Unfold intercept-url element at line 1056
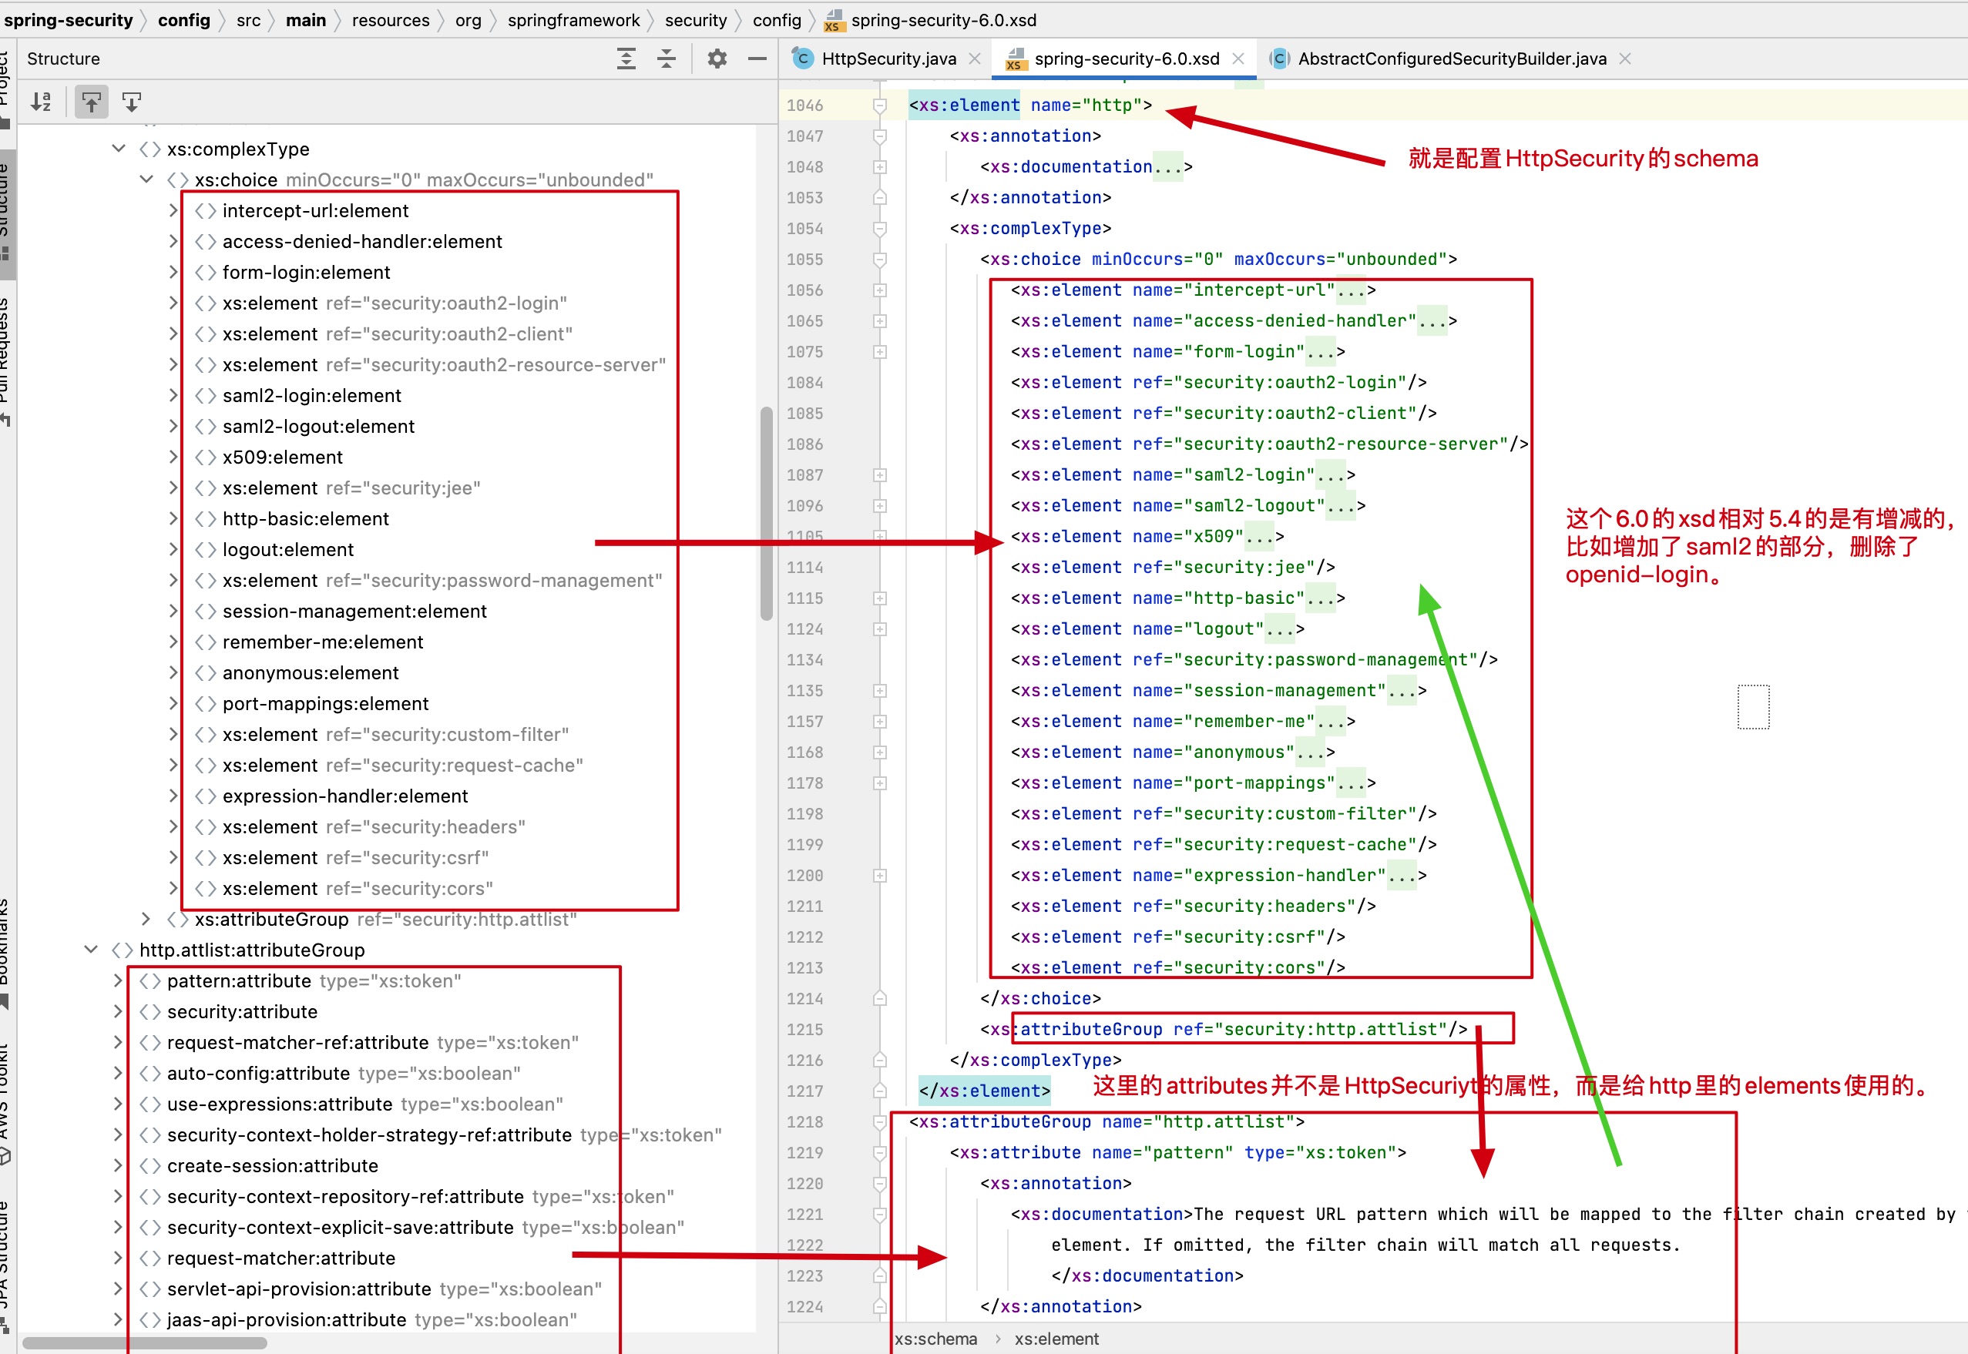 click(880, 290)
